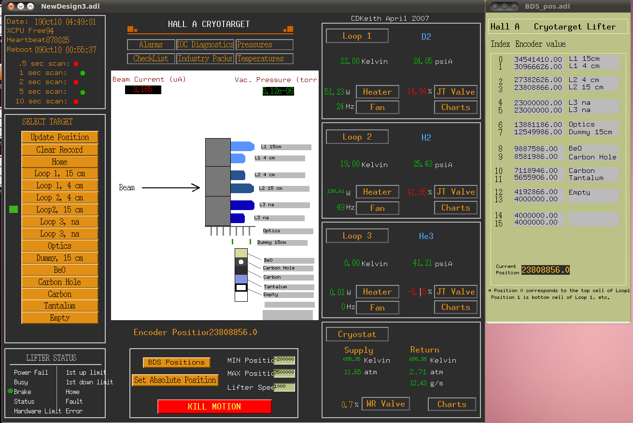Open Loop 3 Charts

point(456,307)
